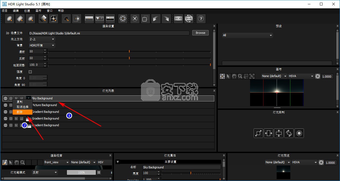Viewport: 340px width, 181px height.
Task: Add a Picture Background from toolbar
Action: coord(100,19)
